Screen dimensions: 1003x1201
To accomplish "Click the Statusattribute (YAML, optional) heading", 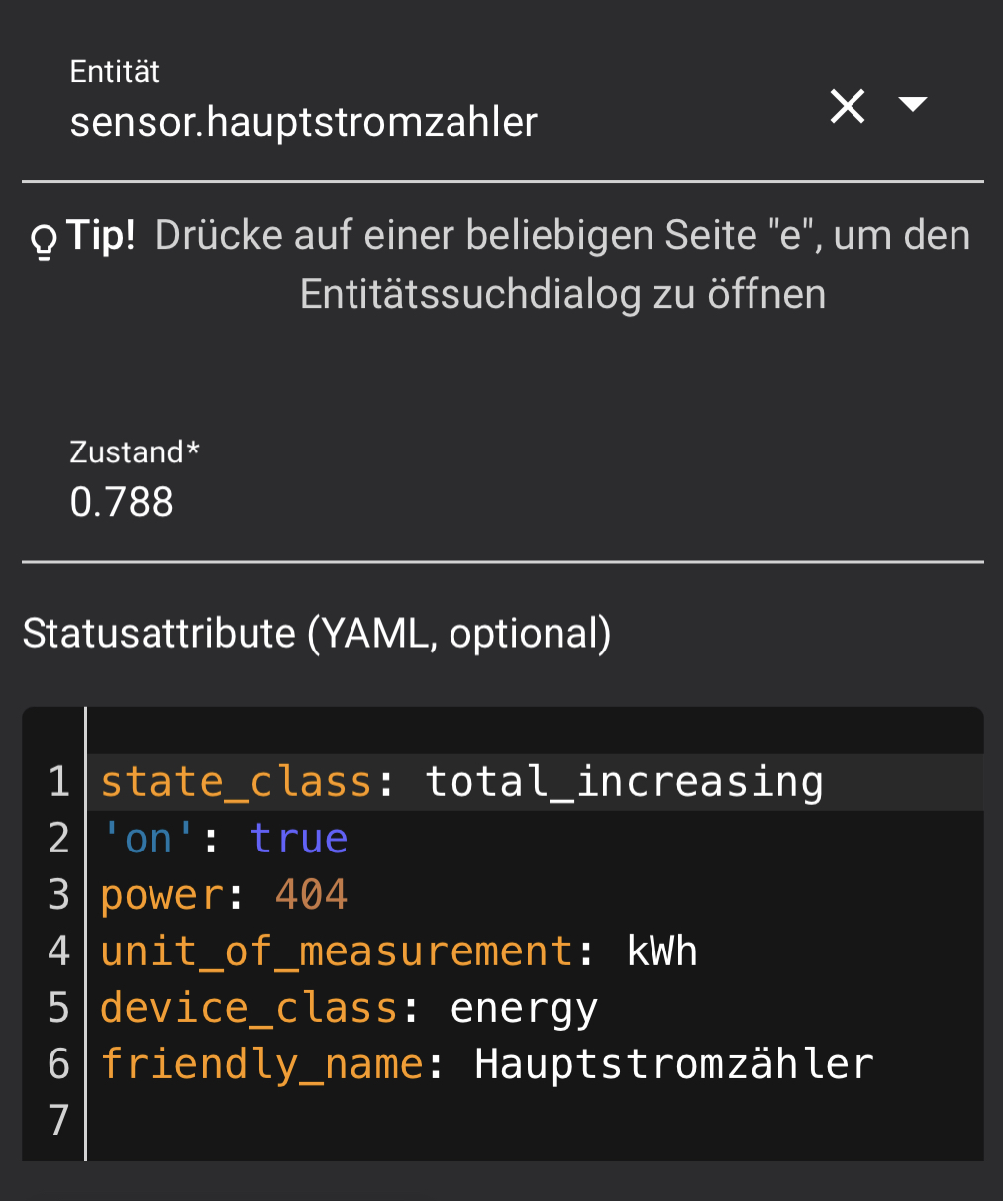I will click(317, 634).
